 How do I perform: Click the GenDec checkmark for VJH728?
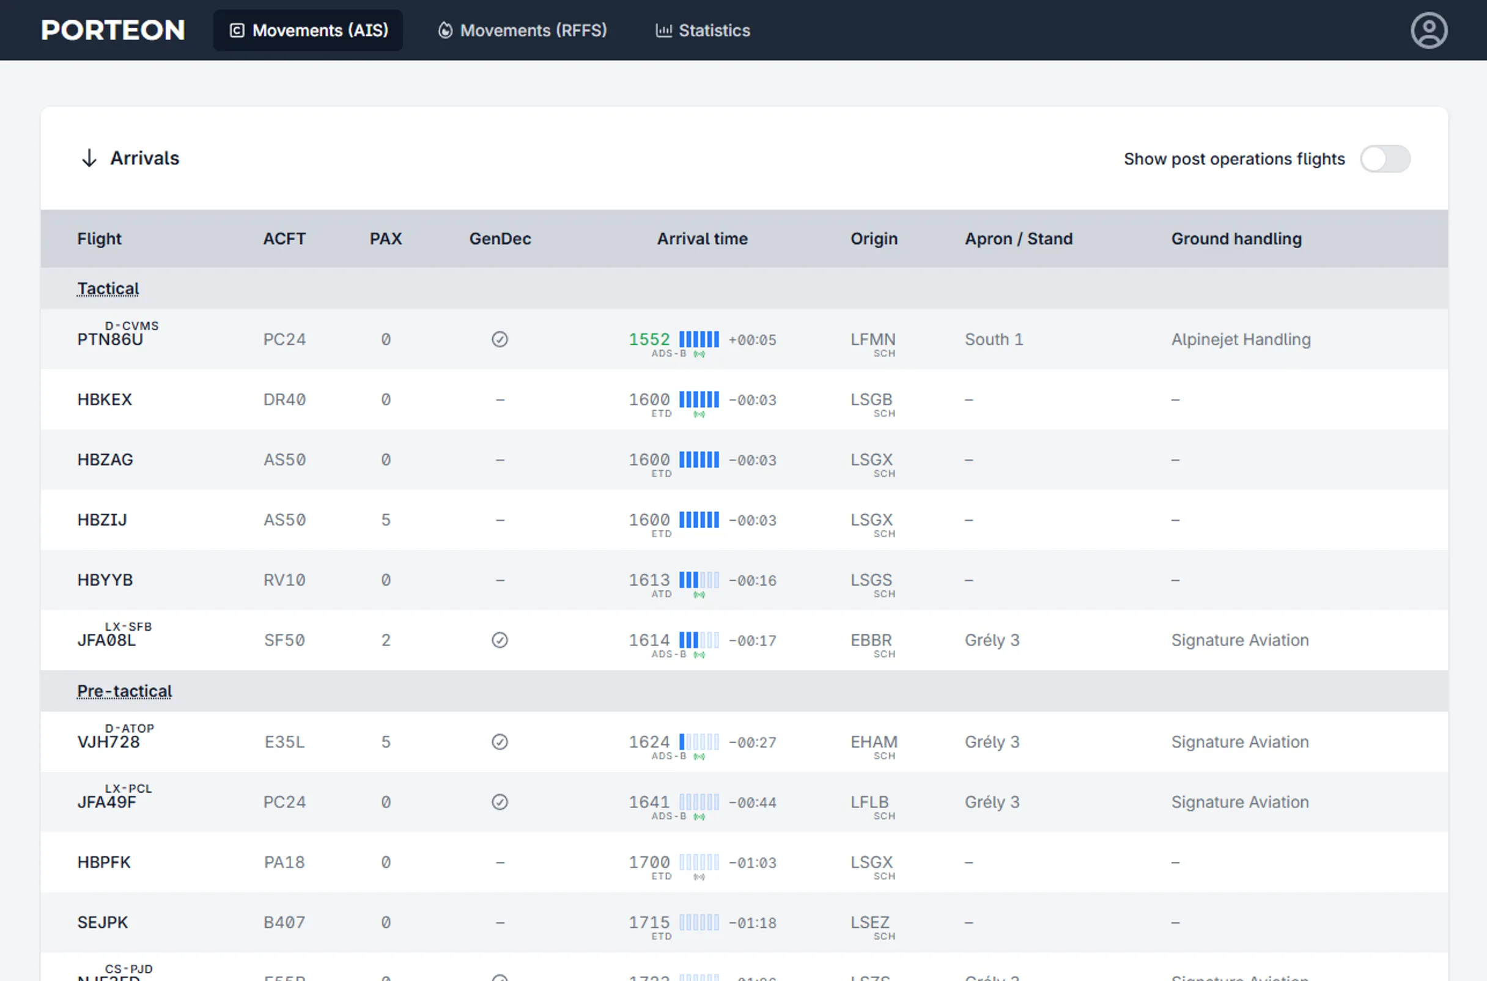click(500, 742)
